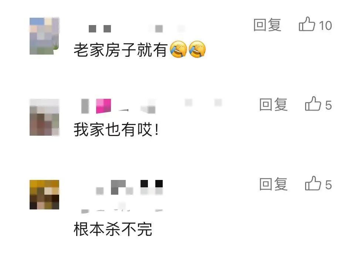Open the blurred username above "老家房子就有"
This screenshot has height=257, width=355.
coord(136,28)
